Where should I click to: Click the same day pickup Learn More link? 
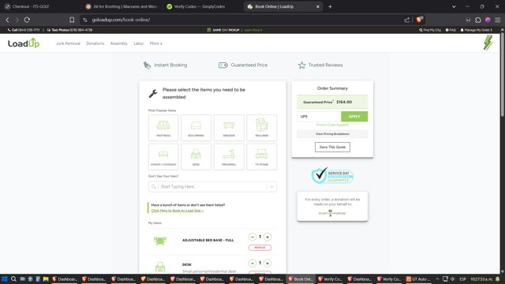tap(252, 30)
